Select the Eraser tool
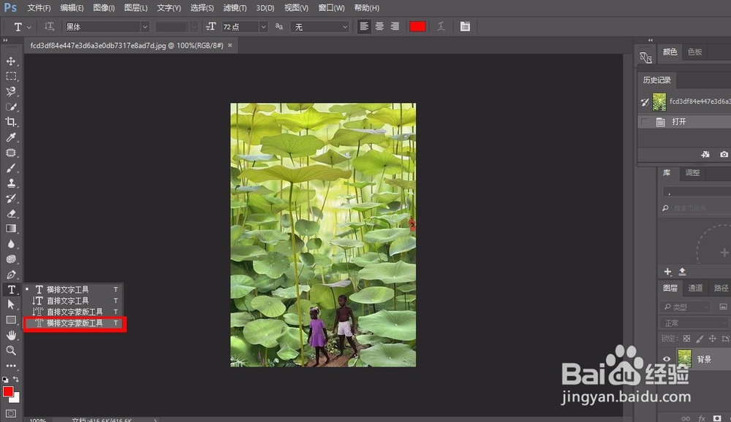731x422 pixels. click(x=11, y=213)
